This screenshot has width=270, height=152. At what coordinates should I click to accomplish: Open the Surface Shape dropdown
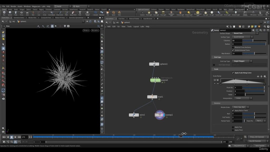245,33
